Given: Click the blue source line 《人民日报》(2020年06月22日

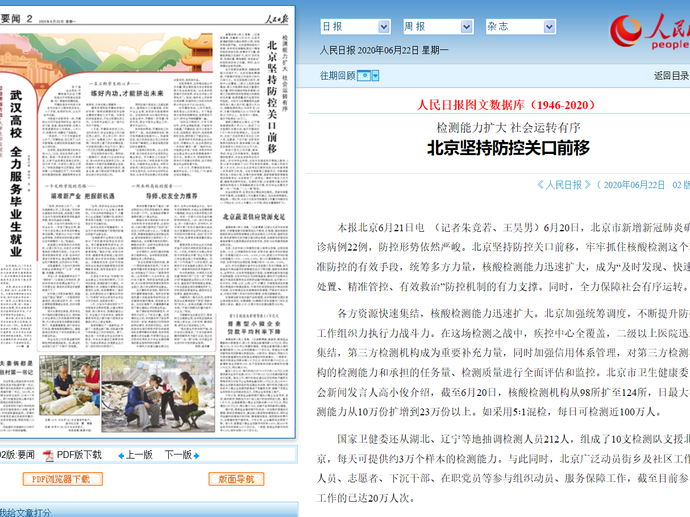Looking at the screenshot, I should pyautogui.click(x=600, y=185).
